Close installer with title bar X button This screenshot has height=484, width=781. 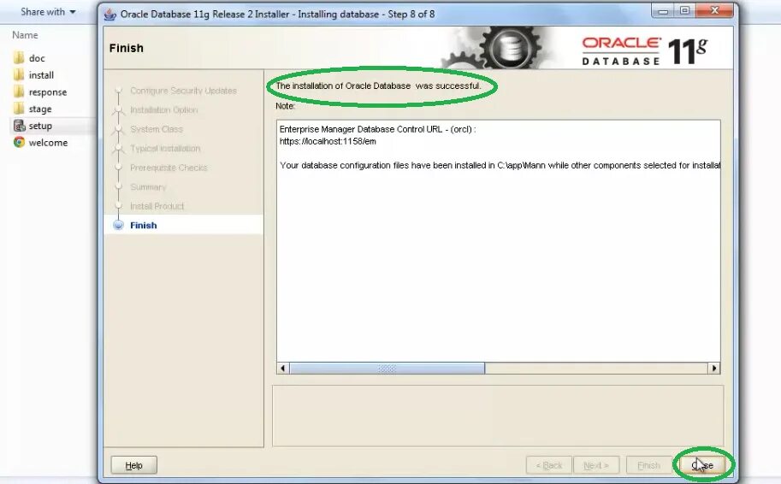point(715,11)
